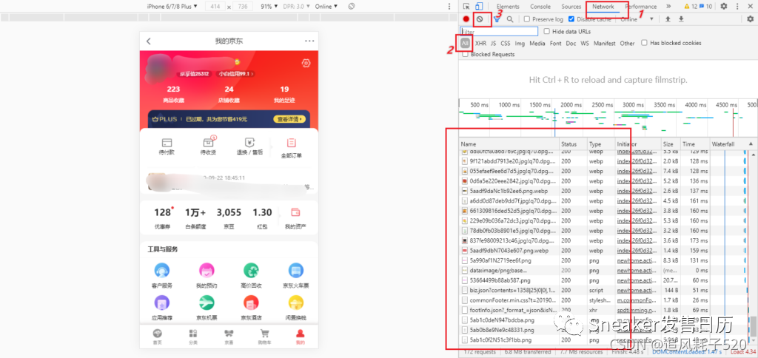Open the DPR: 3.0 dropdown
The height and width of the screenshot is (358, 758).
tap(296, 6)
